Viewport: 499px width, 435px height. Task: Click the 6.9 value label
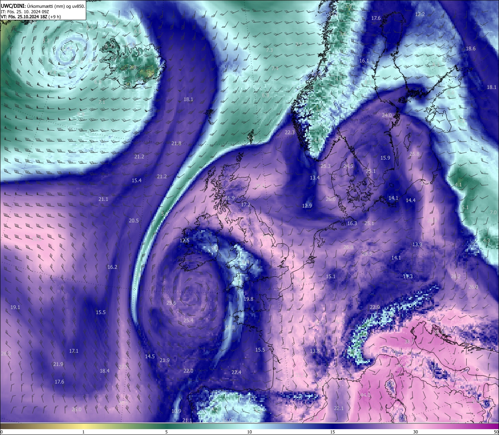click(265, 95)
